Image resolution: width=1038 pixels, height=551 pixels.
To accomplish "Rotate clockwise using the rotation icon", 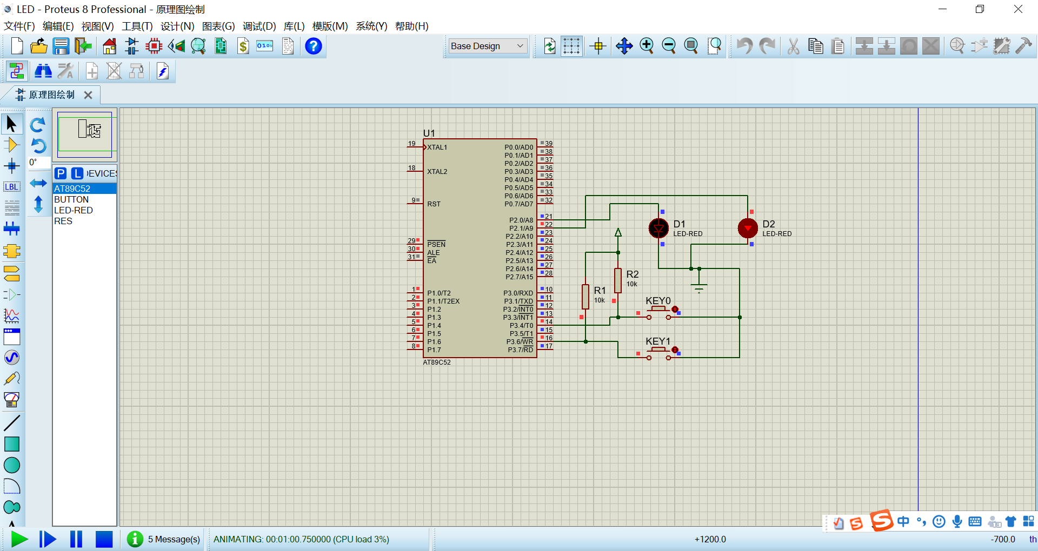I will point(38,125).
